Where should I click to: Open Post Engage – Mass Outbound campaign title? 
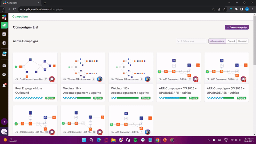[29, 91]
